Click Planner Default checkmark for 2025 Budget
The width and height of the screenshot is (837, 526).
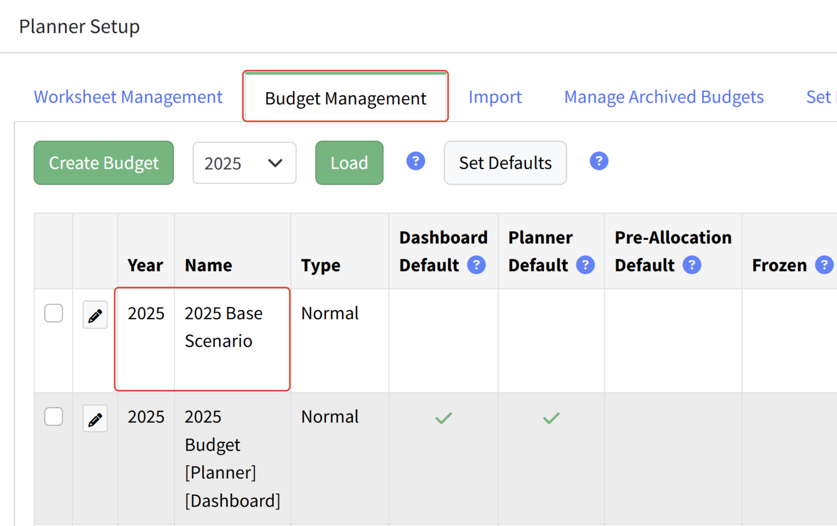[x=551, y=418]
